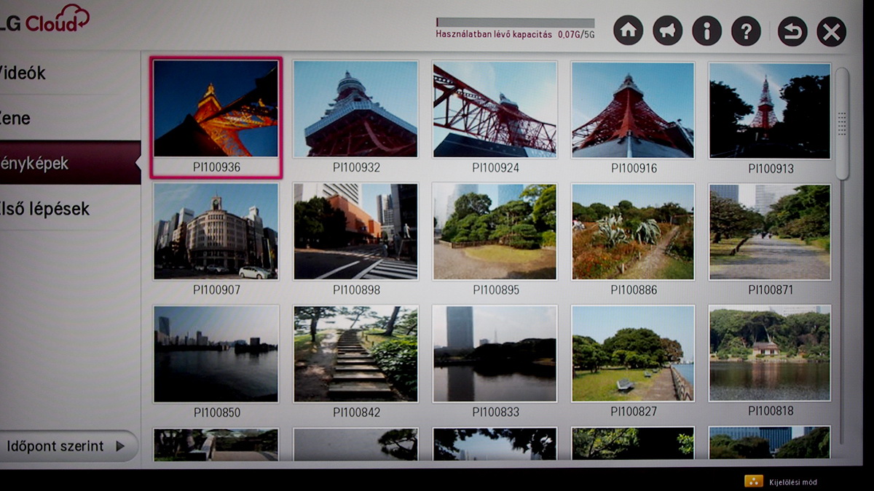This screenshot has width=874, height=491.
Task: Click the file name PI100936
Action: tap(216, 167)
